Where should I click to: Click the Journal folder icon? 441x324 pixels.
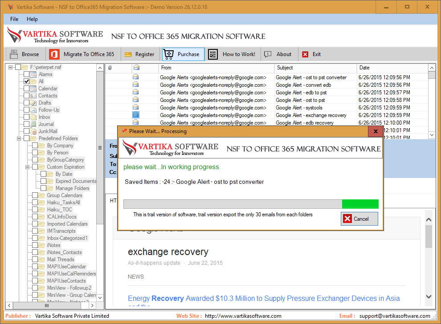pyautogui.click(x=33, y=124)
